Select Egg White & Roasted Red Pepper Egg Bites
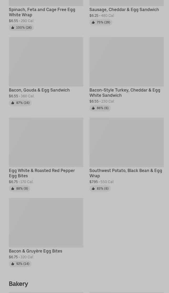 (42, 173)
